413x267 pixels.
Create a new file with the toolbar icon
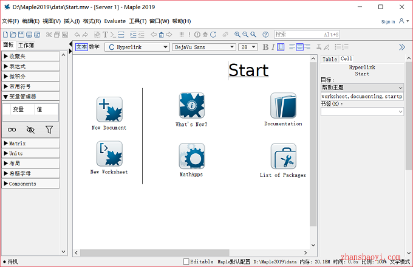(5, 35)
